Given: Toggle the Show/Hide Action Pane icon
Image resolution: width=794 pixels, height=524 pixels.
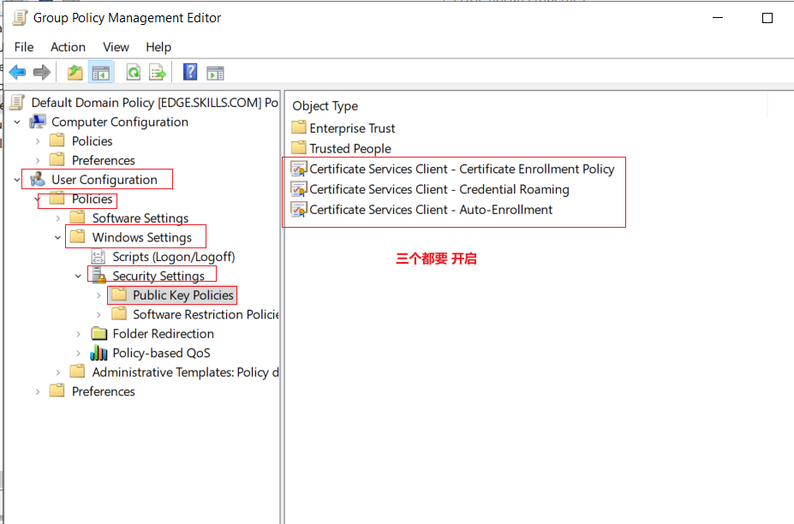Looking at the screenshot, I should 215,74.
